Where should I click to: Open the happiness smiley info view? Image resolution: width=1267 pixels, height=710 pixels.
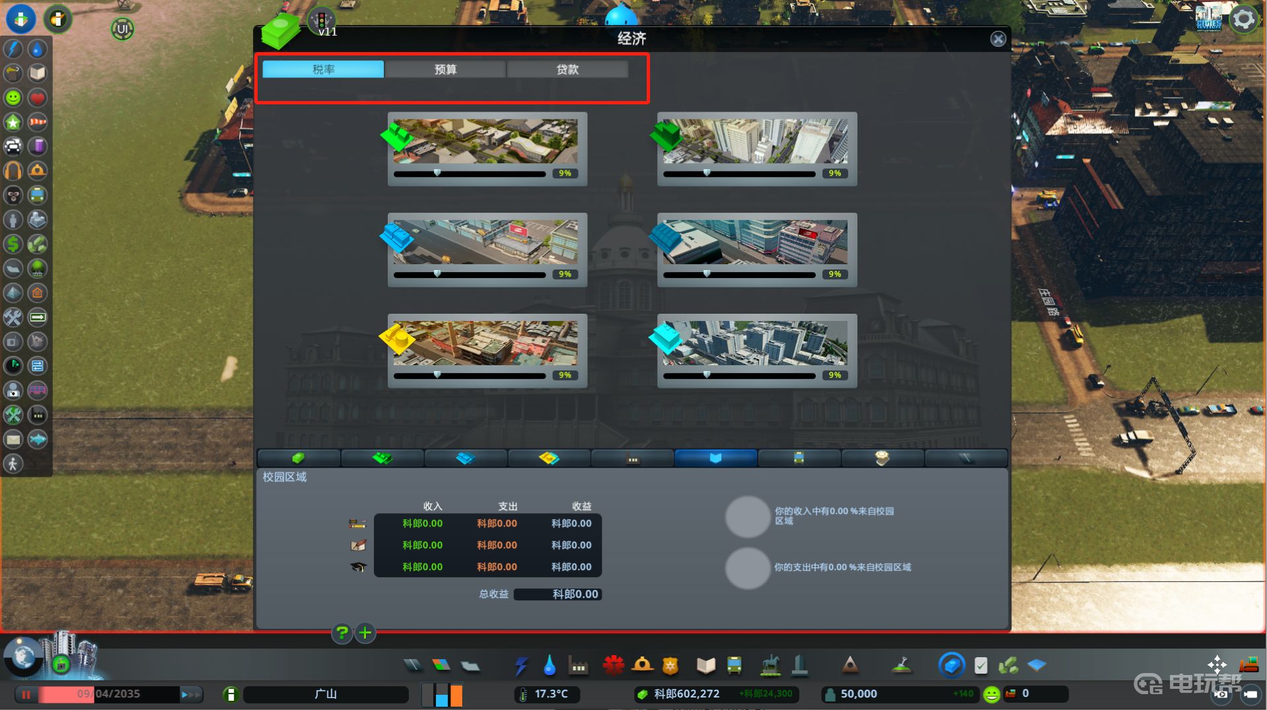[13, 98]
